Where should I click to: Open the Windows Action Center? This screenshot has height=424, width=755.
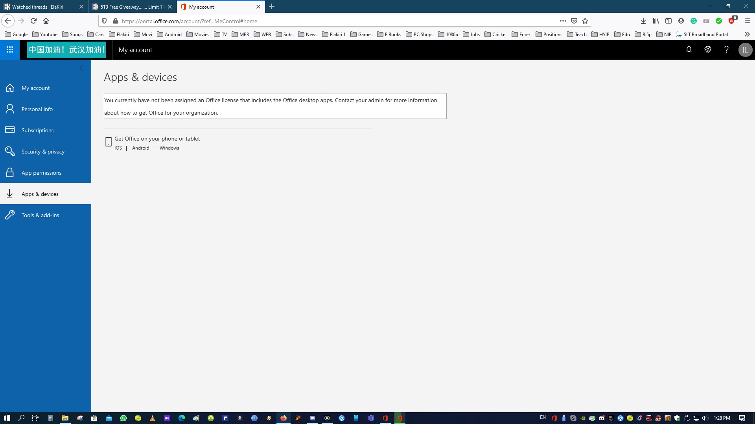point(742,418)
